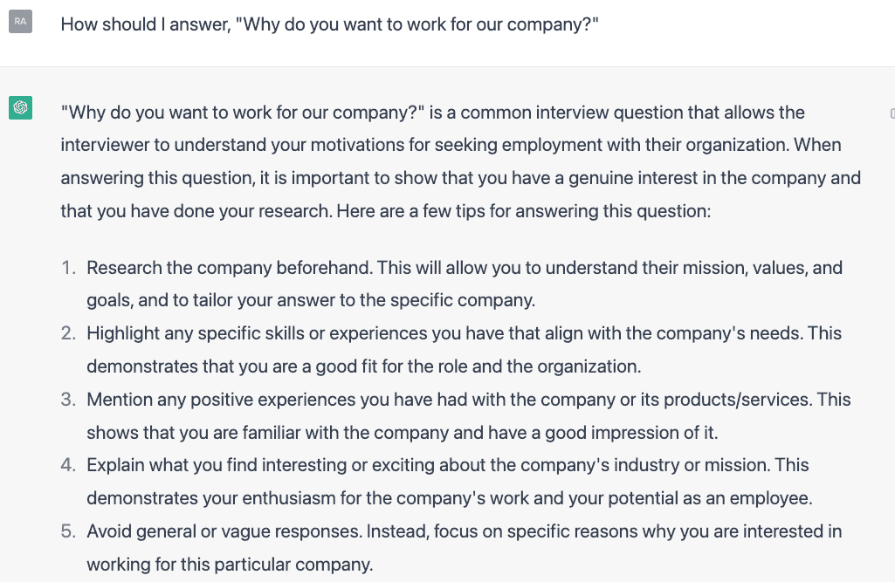Click tip 1 starting "Research the company beforehand"

[258, 268]
